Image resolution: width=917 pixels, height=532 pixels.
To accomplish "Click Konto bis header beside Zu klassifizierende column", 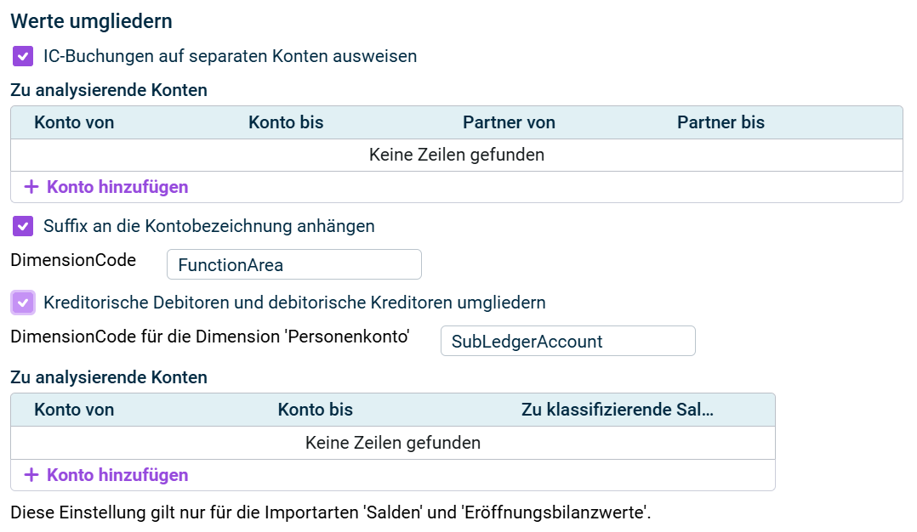I will (x=315, y=410).
